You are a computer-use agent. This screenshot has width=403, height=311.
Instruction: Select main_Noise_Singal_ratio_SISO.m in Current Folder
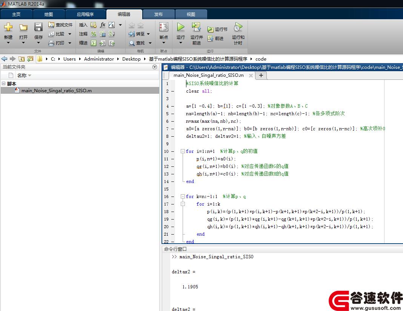[80, 90]
